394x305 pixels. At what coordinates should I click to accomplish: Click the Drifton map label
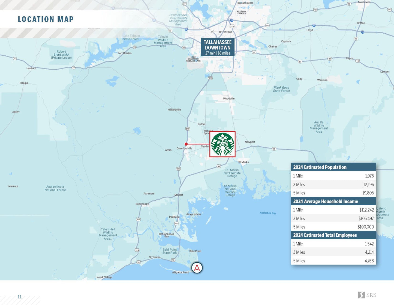pos(361,23)
